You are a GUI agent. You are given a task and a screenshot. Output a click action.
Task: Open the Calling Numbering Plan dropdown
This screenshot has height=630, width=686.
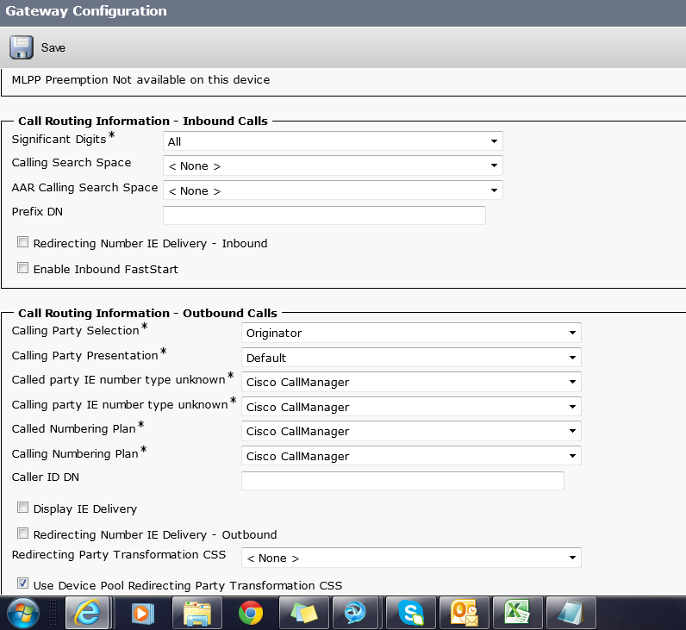pyautogui.click(x=411, y=456)
